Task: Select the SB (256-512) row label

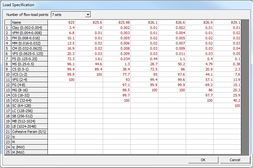Action: 29,116
